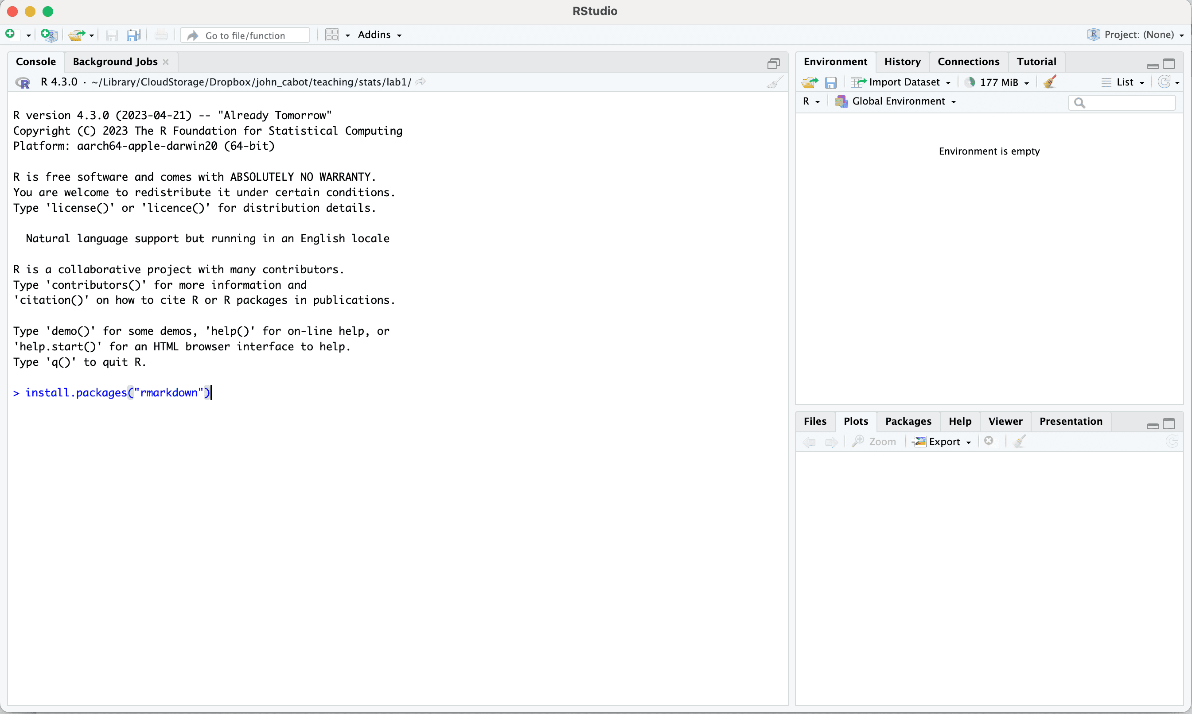1192x714 pixels.
Task: Click the Create Project icon
Action: (x=49, y=35)
